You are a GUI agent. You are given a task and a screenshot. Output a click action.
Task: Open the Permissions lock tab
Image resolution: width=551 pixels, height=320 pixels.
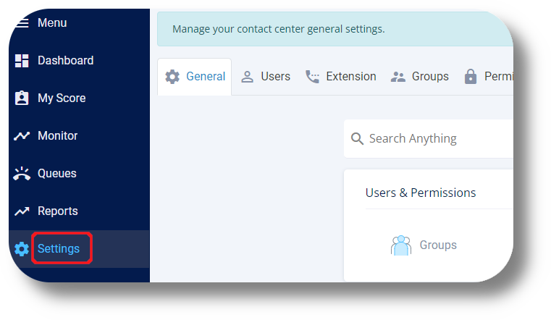point(488,77)
